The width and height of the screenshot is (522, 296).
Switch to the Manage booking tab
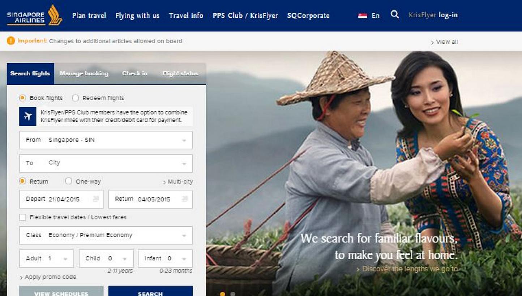[x=84, y=74]
